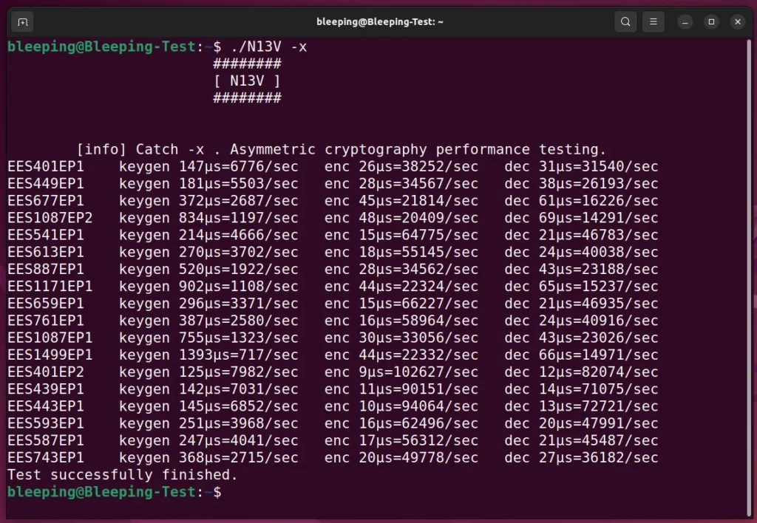The width and height of the screenshot is (757, 523).
Task: Click enc value 15µs=66227/sec
Action: coord(418,304)
